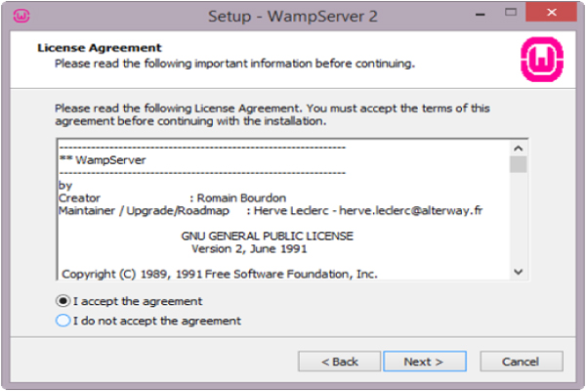Screen dimensions: 586x391
Task: Go back with the '< Back' button
Action: pyautogui.click(x=339, y=362)
